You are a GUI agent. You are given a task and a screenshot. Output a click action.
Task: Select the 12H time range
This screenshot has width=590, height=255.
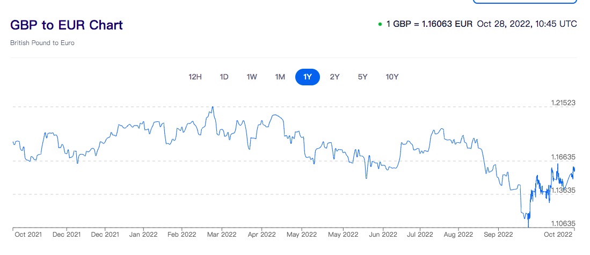tap(195, 77)
